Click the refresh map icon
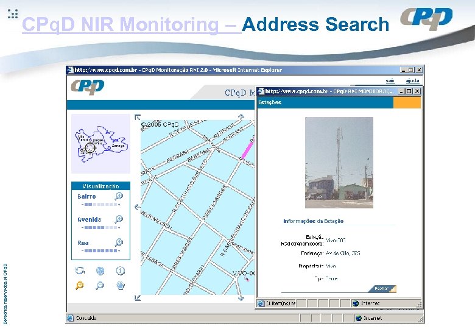This screenshot has width=475, height=329. 80,271
